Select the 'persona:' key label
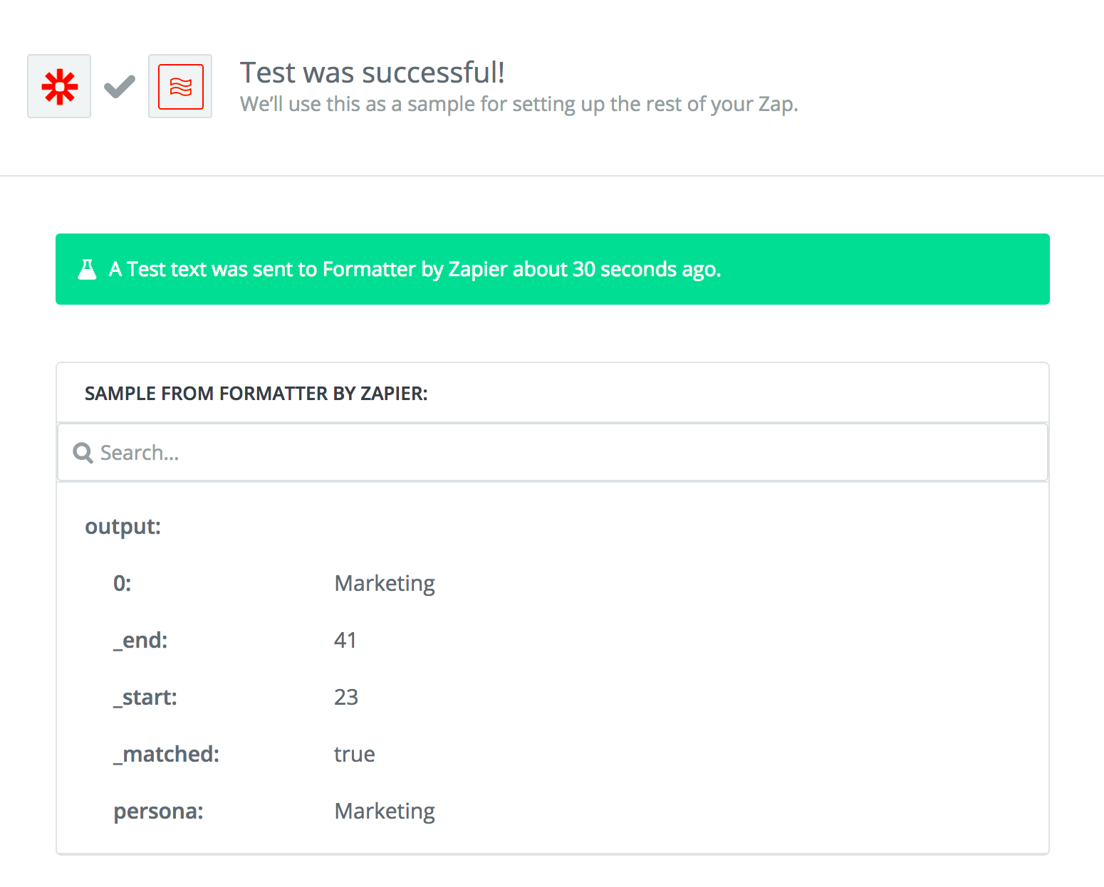The width and height of the screenshot is (1104, 887). 158,812
